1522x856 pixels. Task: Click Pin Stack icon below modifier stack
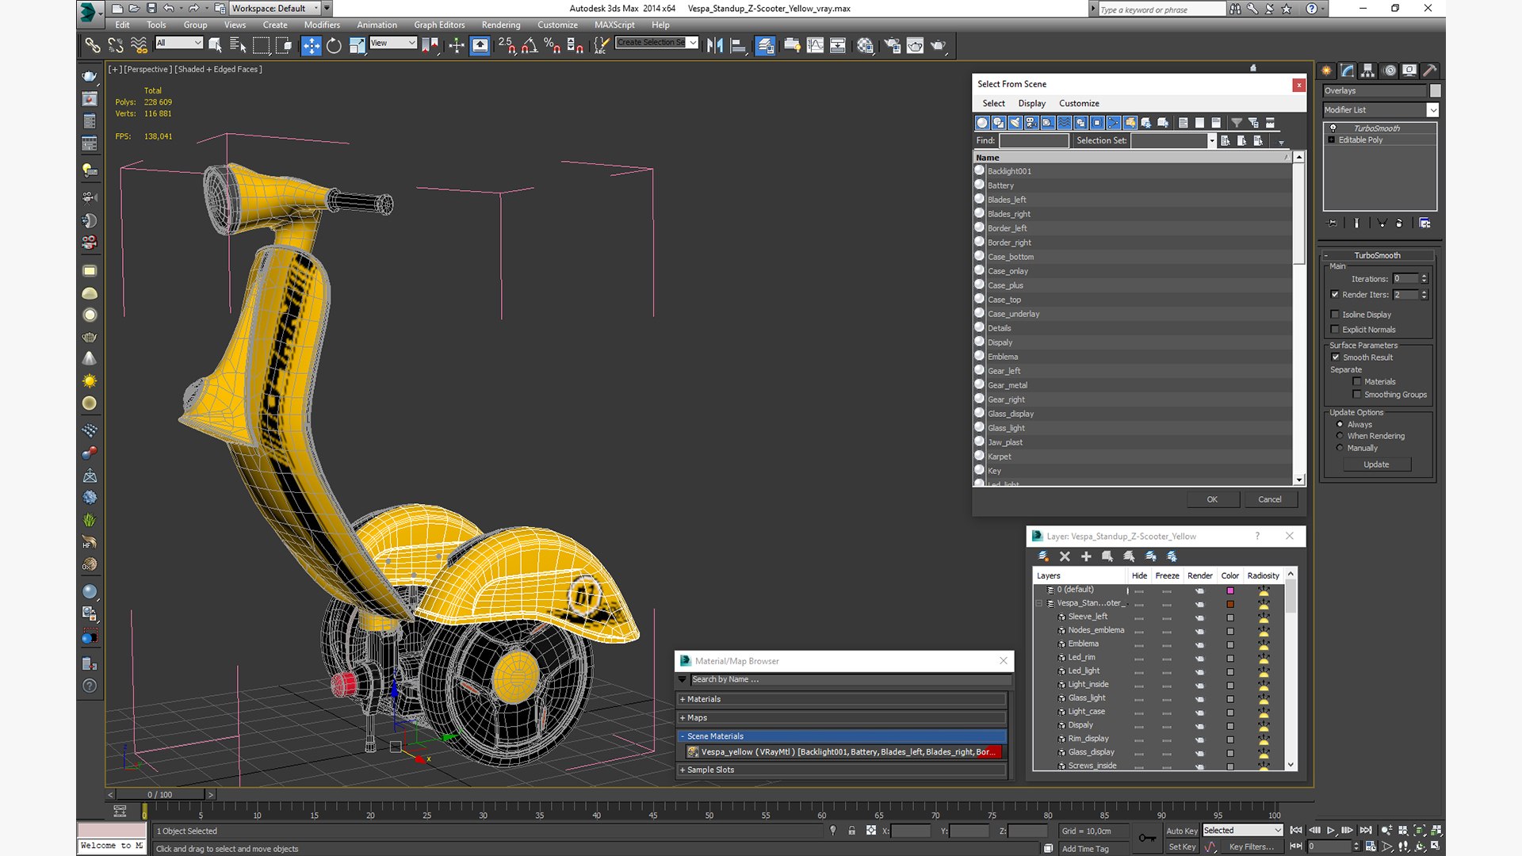pos(1332,223)
